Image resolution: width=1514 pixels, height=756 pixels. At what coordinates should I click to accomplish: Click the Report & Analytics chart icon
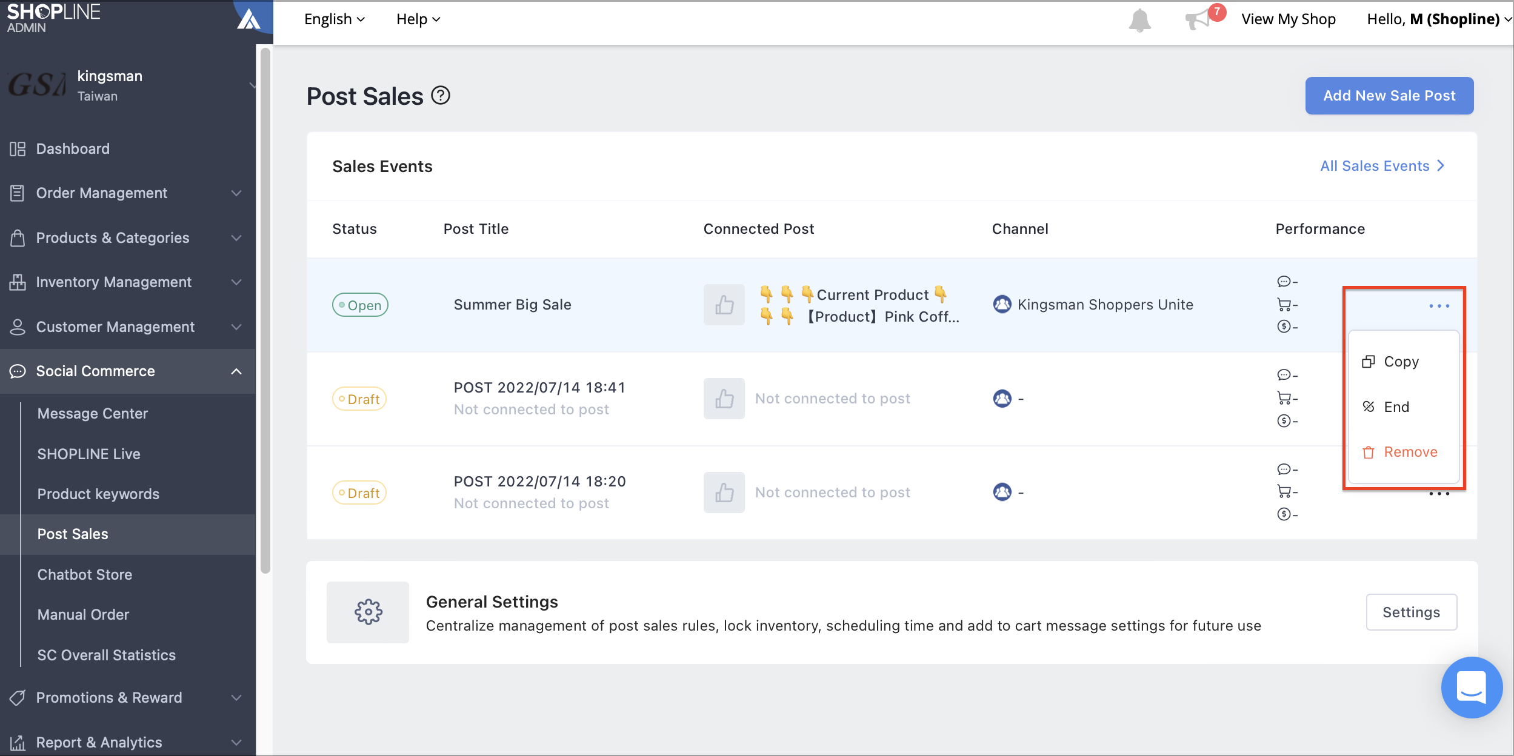(18, 743)
